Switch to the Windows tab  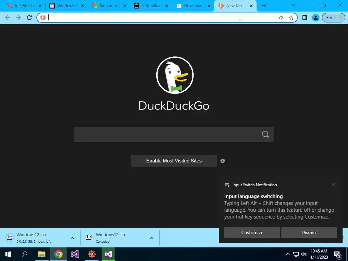tap(66, 6)
